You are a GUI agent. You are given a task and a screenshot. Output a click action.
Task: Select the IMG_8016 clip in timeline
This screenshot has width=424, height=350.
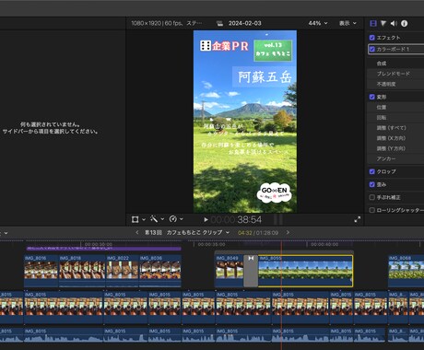click(41, 271)
